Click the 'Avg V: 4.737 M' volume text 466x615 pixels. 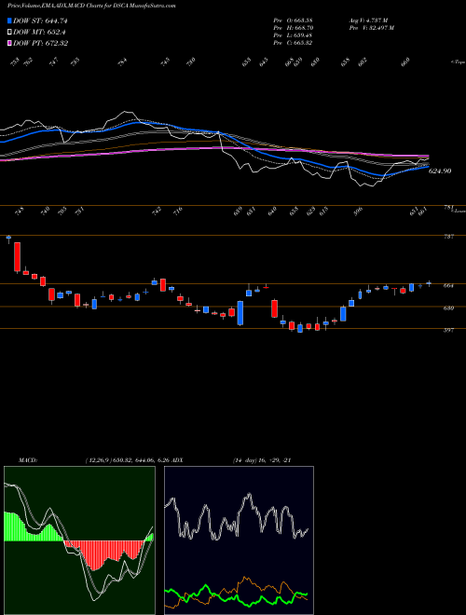(x=368, y=20)
